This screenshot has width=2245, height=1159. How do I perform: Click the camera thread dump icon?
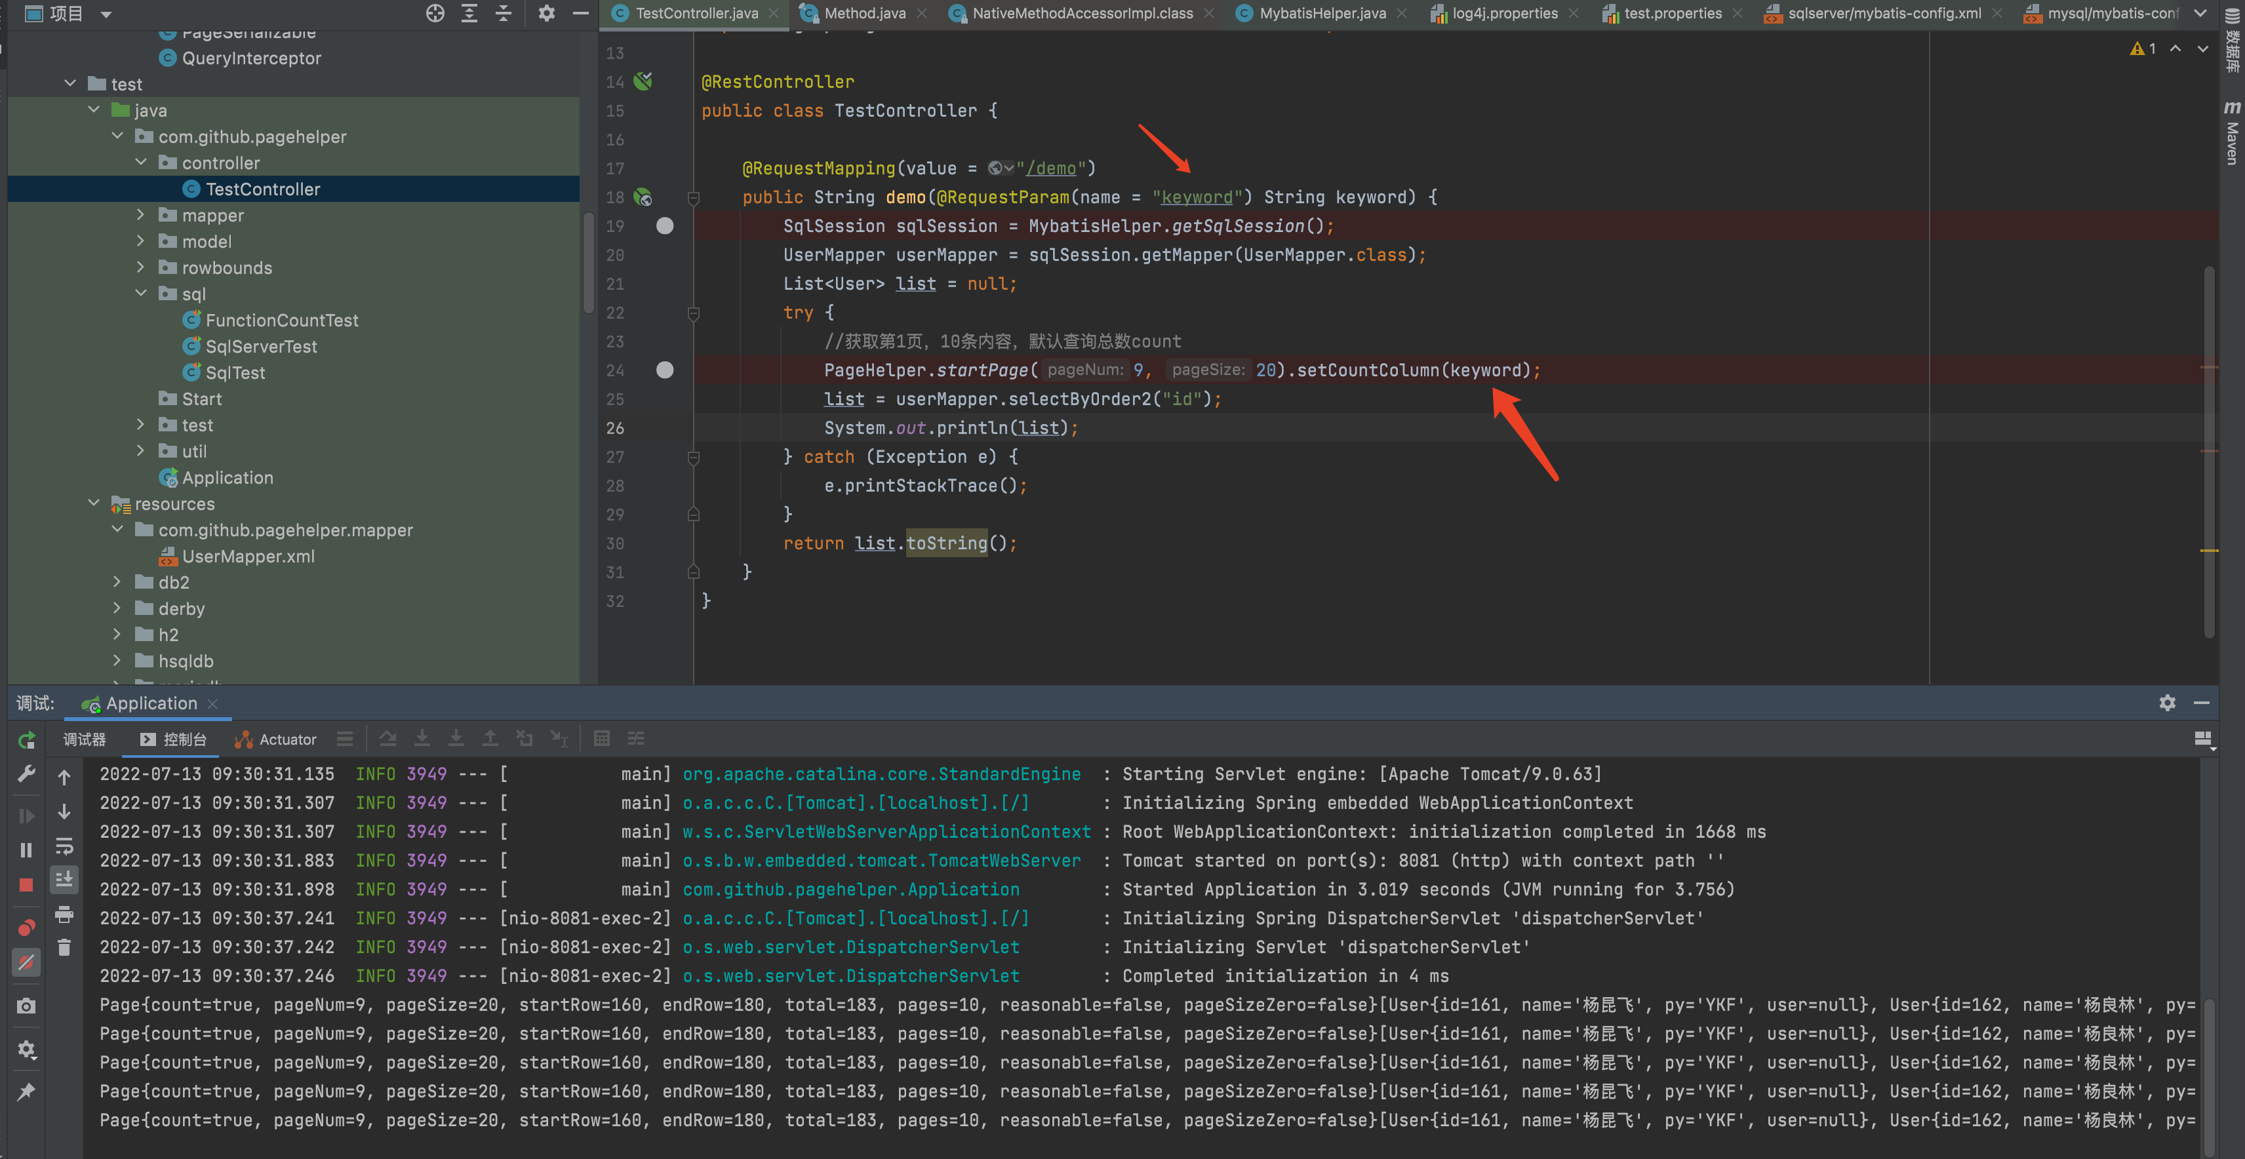(x=26, y=1006)
